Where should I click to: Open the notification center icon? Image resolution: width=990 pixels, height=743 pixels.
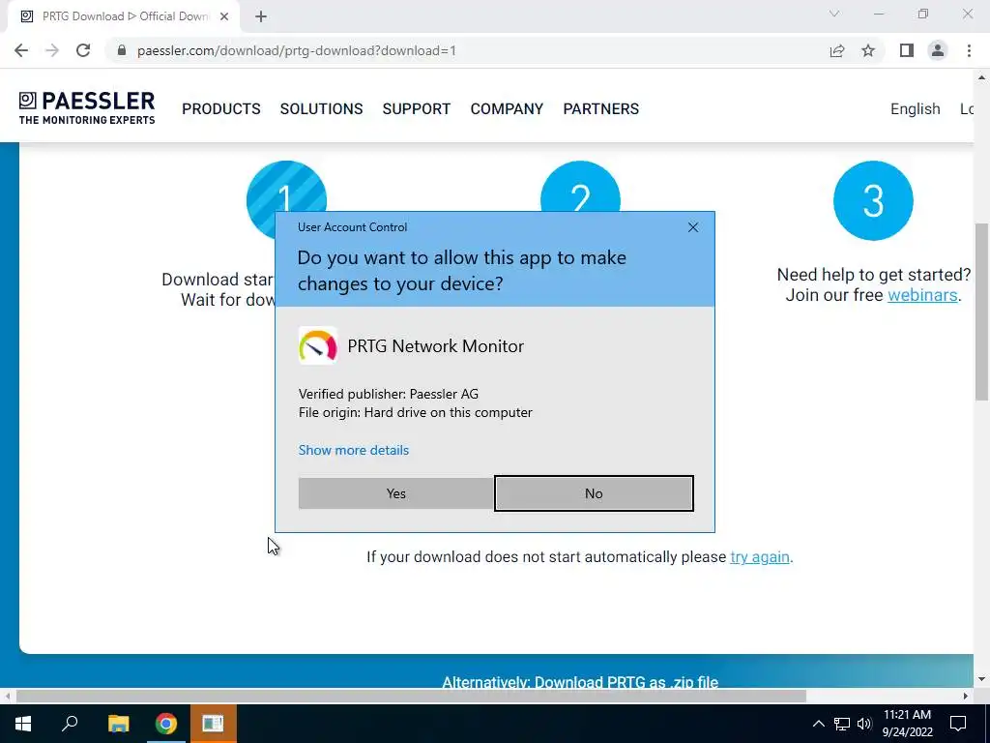point(958,724)
